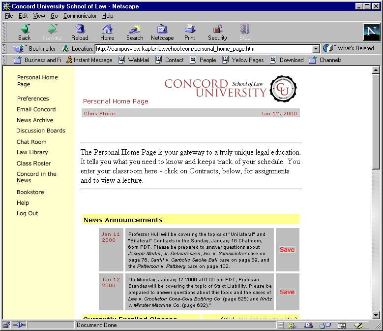Click in the Location URL field
This screenshot has width=383, height=331.
tap(204, 49)
